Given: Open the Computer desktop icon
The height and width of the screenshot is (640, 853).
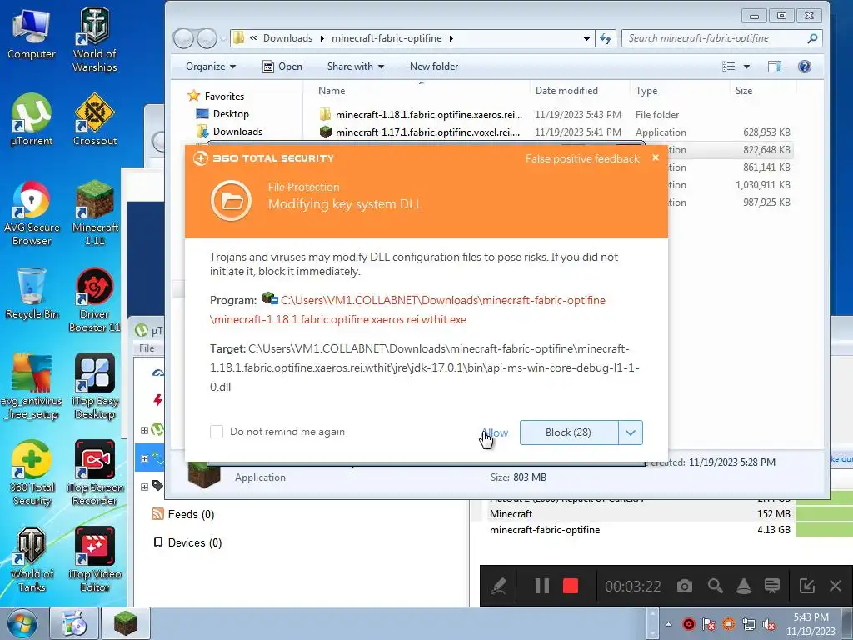Looking at the screenshot, I should [31, 35].
